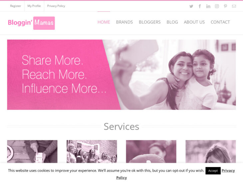
Task: Open the Twitter social icon
Action: point(191,6)
